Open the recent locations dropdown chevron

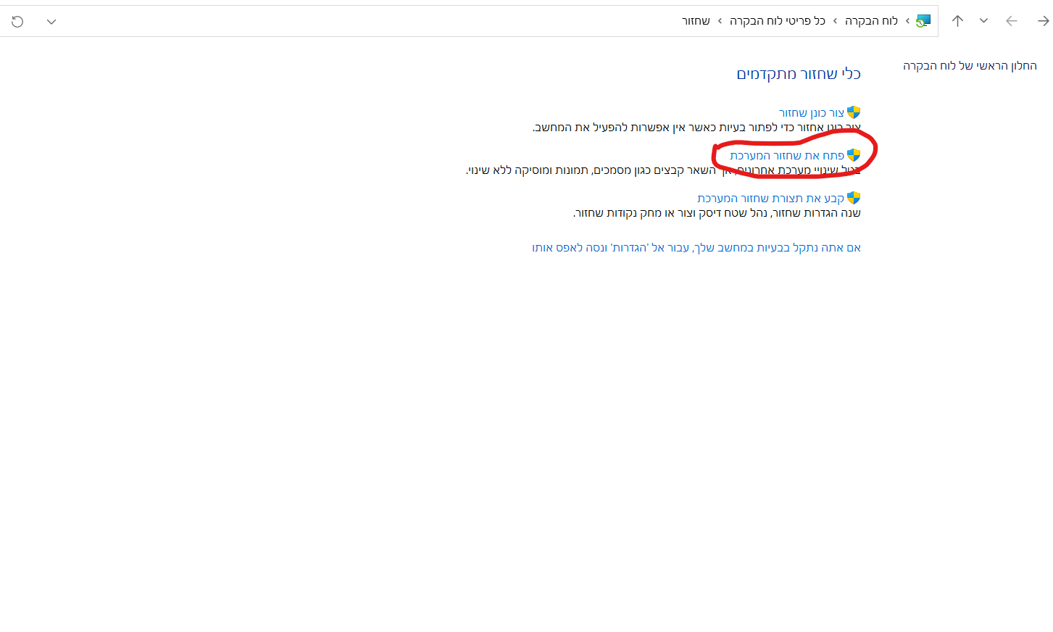(983, 21)
